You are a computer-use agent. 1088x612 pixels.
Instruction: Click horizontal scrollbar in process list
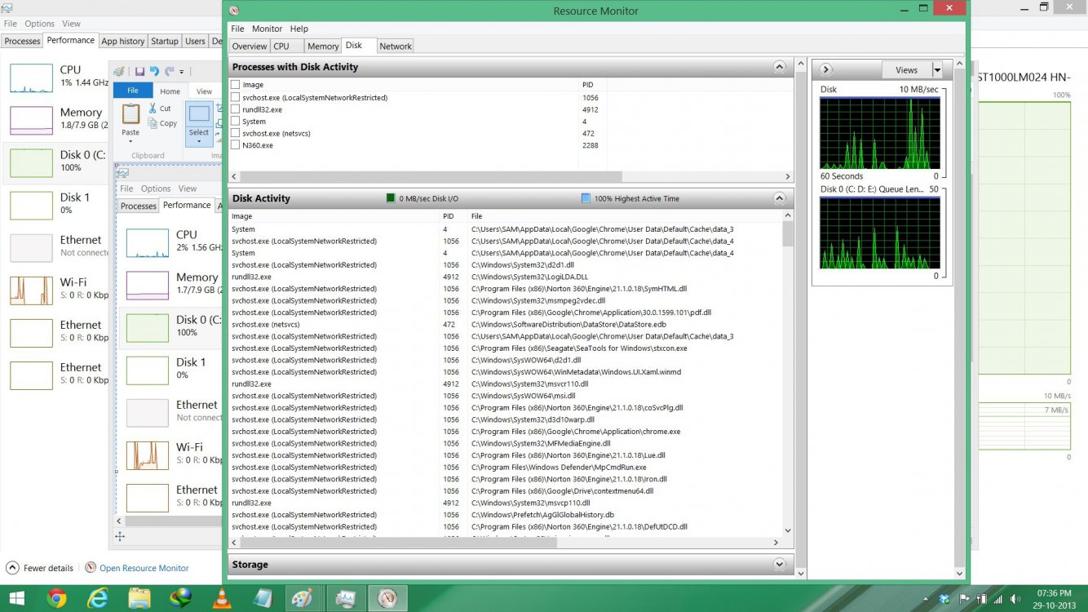pyautogui.click(x=431, y=176)
